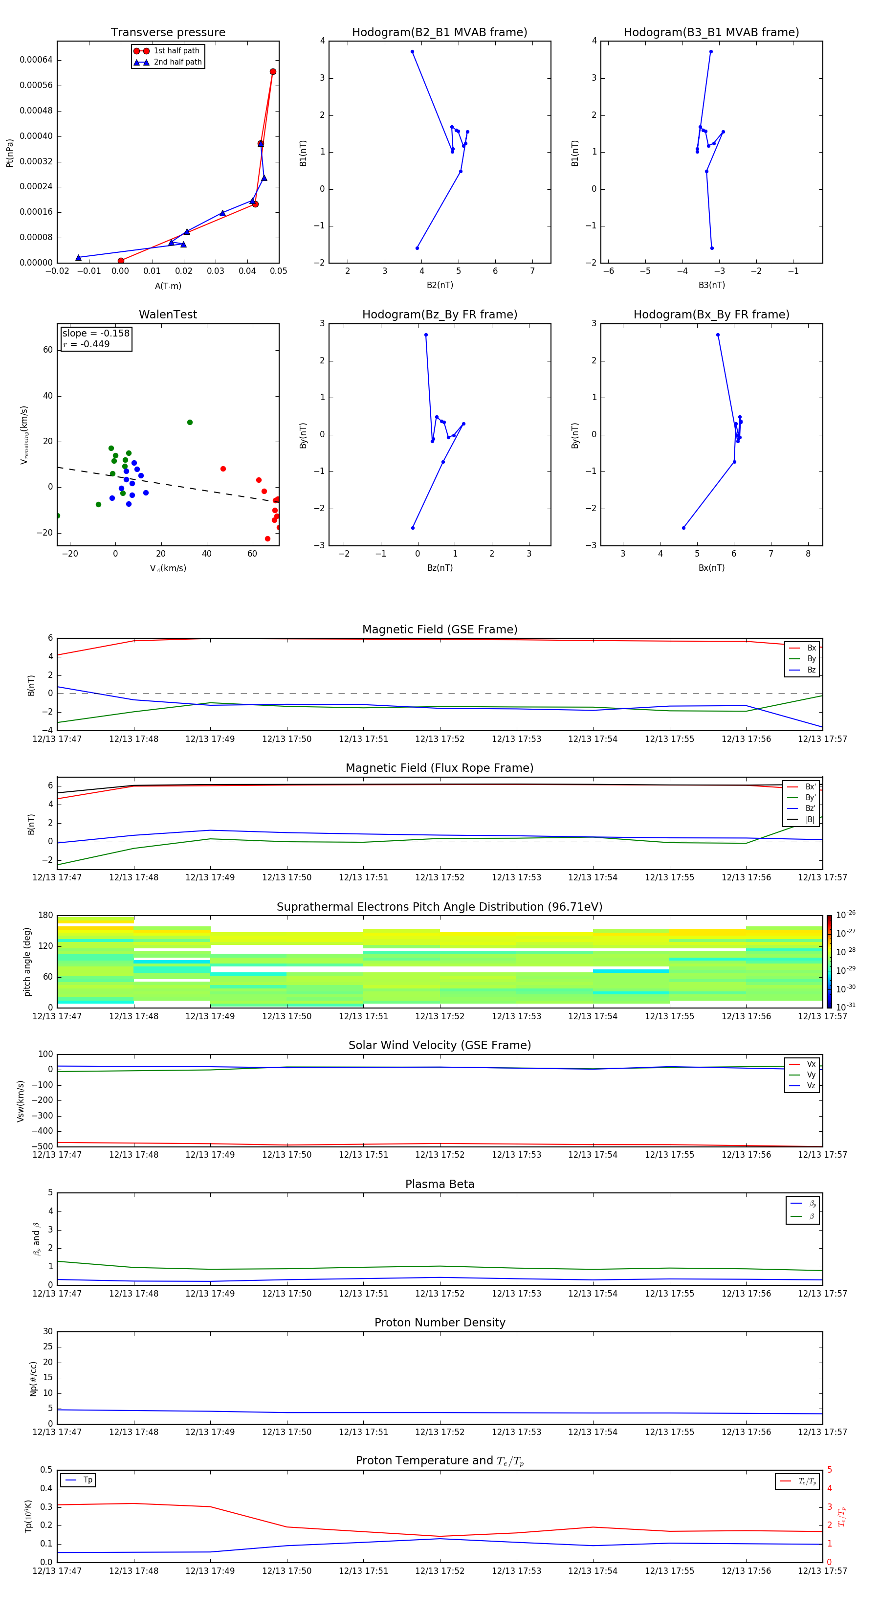Click the 'Hodogram(Bx_By FR frame)' title
The width and height of the screenshot is (880, 1614).
(711, 314)
